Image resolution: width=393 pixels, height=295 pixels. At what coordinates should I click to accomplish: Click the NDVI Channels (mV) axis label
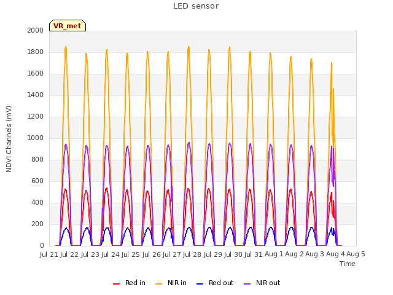(9, 139)
